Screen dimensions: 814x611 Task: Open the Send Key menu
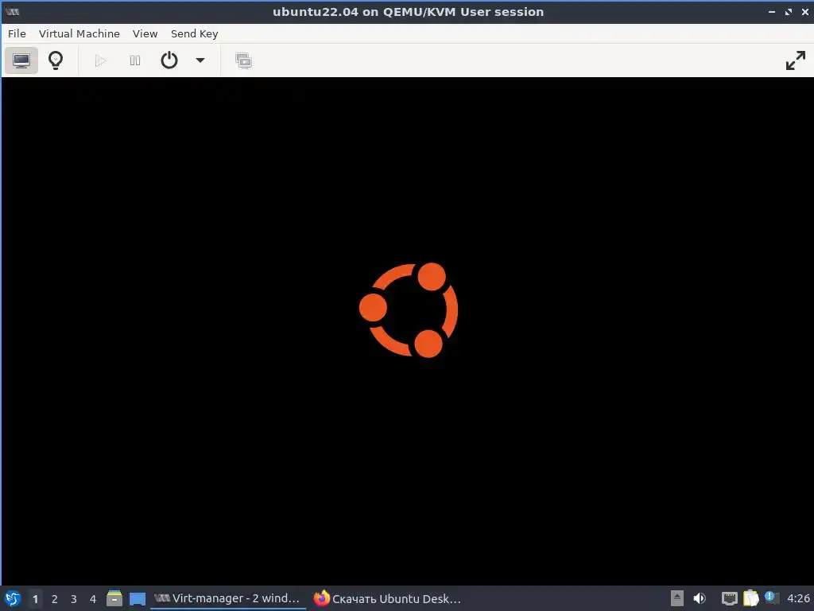(x=194, y=33)
